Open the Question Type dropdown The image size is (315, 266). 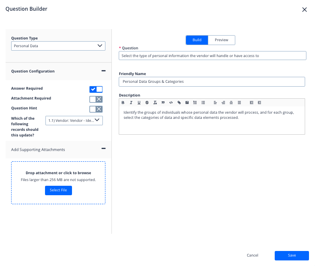pos(58,45)
